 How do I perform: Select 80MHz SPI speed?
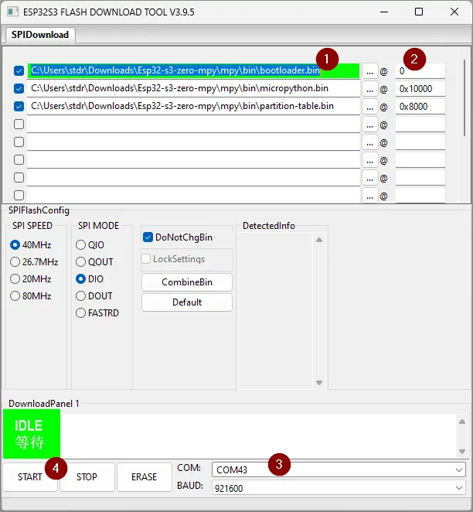coord(15,296)
